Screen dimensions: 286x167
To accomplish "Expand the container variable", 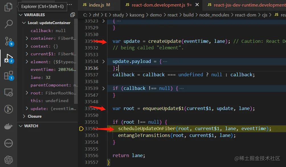I will point(27,38).
